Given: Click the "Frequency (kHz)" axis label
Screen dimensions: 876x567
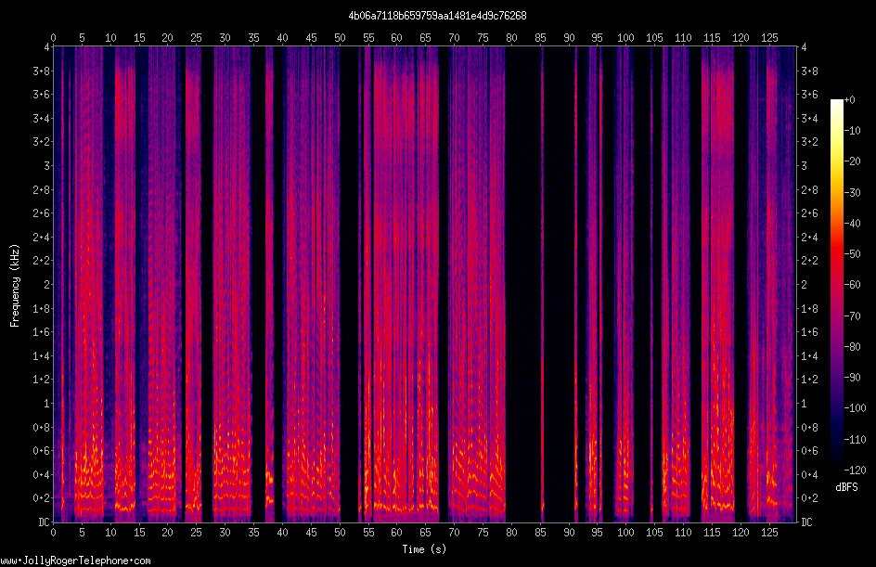Looking at the screenshot, I should (x=15, y=286).
